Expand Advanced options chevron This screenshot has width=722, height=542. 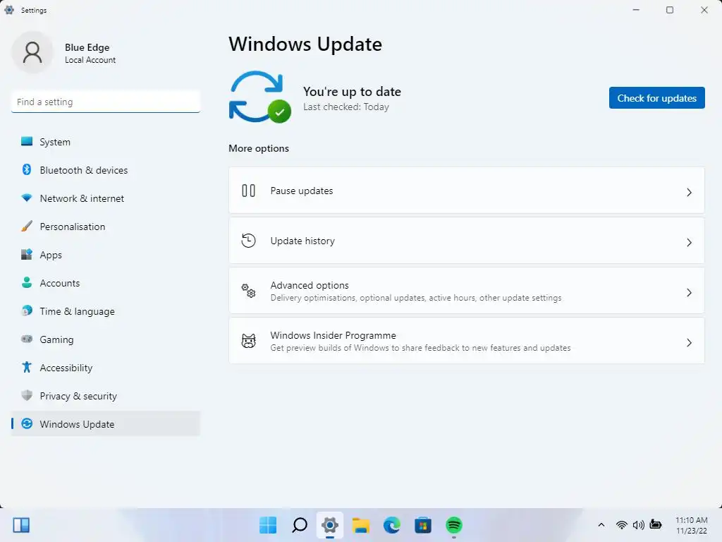pyautogui.click(x=689, y=293)
